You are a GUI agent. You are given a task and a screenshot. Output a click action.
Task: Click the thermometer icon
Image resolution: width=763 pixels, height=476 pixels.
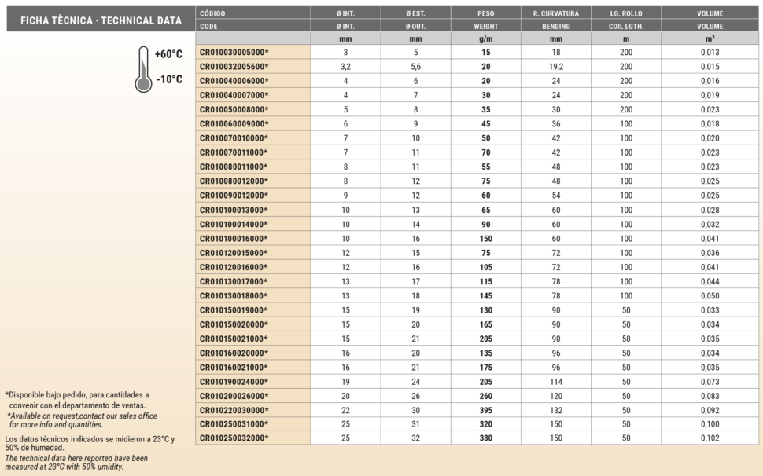[x=143, y=69]
